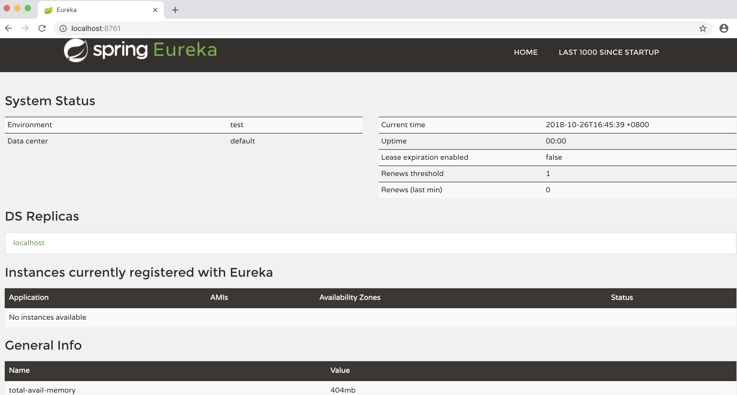This screenshot has height=395, width=737.
Task: Click the General Info heading
Action: (x=43, y=345)
